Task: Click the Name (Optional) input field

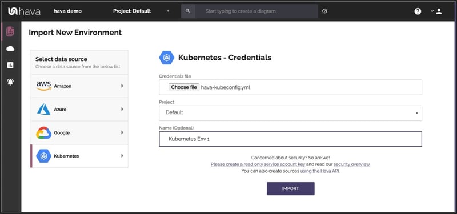Action: point(290,139)
